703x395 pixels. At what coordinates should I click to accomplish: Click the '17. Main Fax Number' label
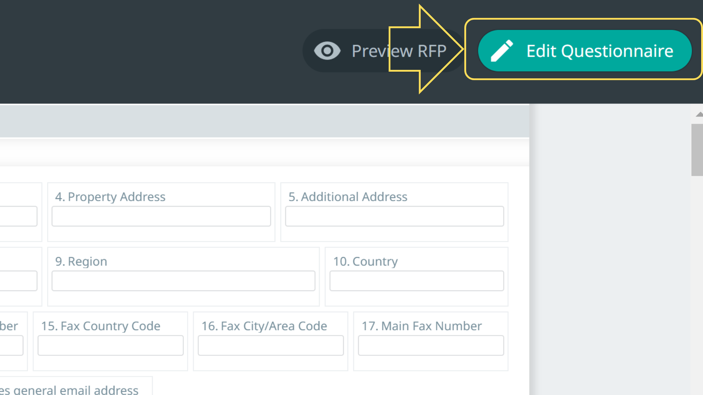(x=421, y=326)
